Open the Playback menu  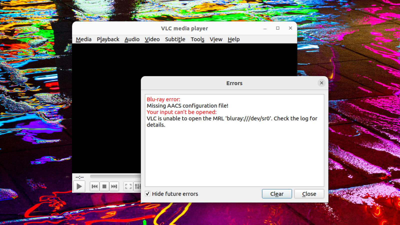click(108, 39)
